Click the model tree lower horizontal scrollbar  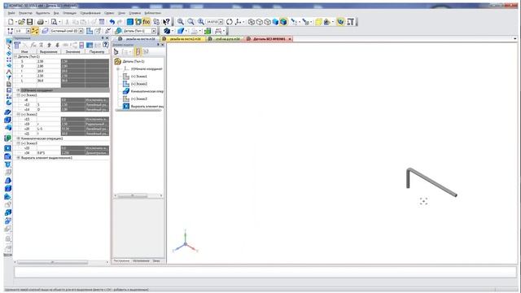point(132,195)
